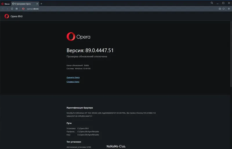Open the Opera Меню button
The height and width of the screenshot is (149, 232).
[6, 3]
